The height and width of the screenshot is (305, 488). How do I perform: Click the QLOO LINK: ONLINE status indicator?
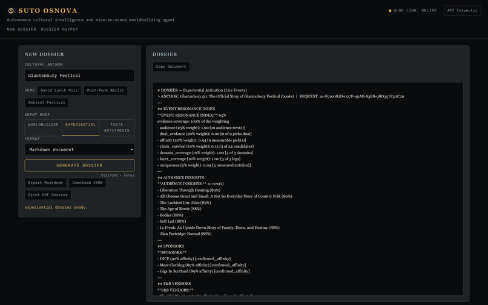[412, 10]
